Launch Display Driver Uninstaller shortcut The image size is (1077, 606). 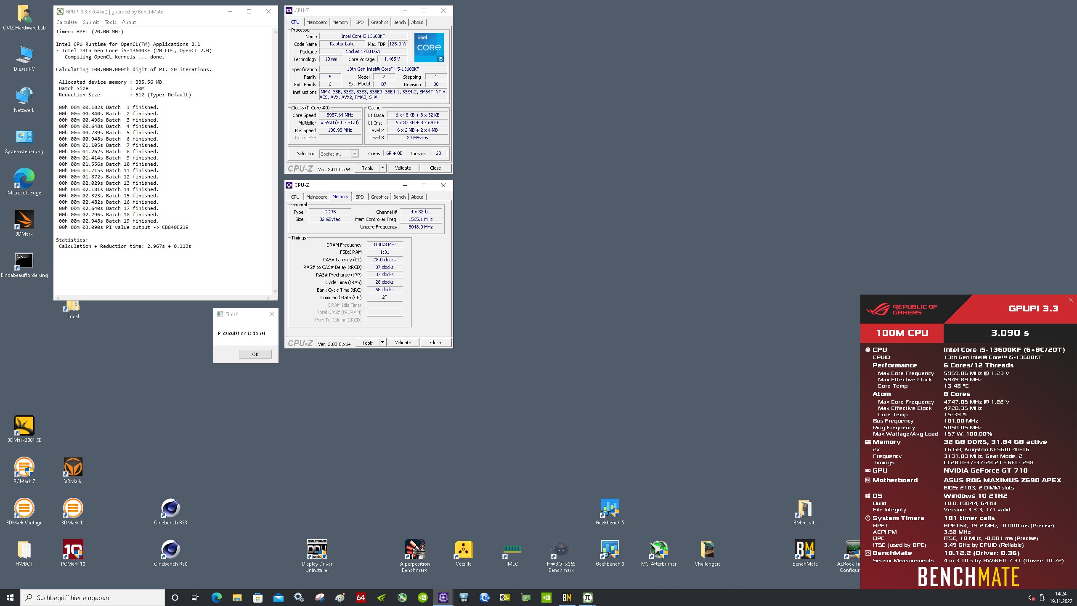point(317,556)
